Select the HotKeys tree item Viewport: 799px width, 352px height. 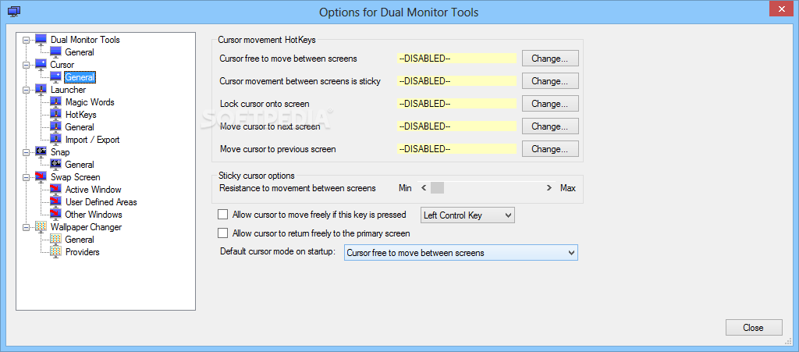pos(81,115)
